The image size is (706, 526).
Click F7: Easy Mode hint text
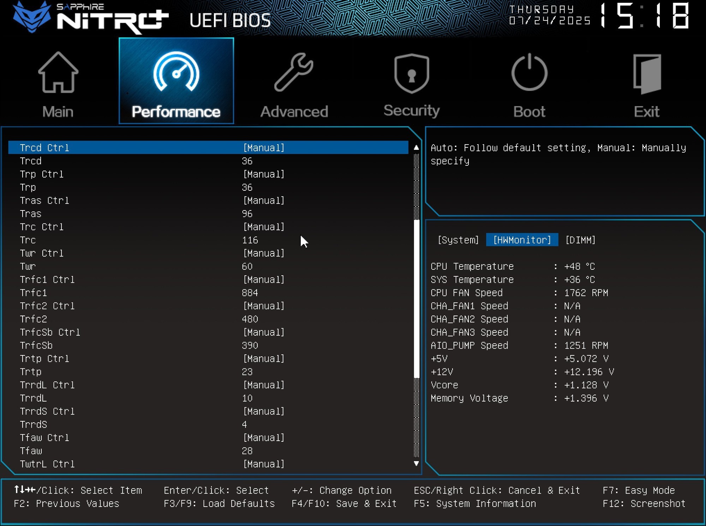(x=638, y=490)
